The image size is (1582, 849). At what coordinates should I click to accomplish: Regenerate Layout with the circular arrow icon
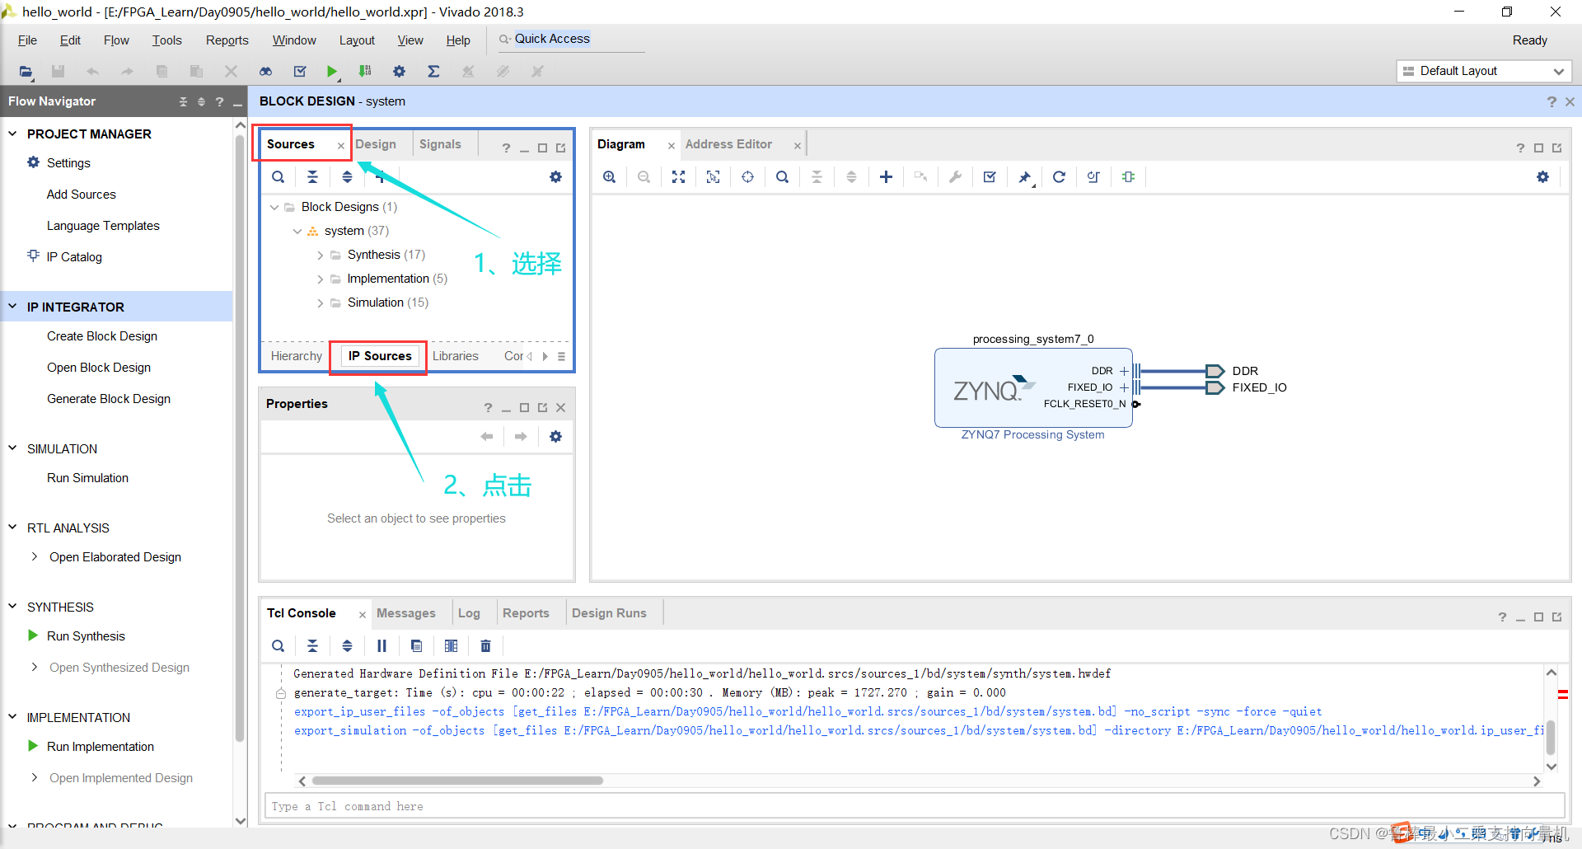coord(1059,177)
